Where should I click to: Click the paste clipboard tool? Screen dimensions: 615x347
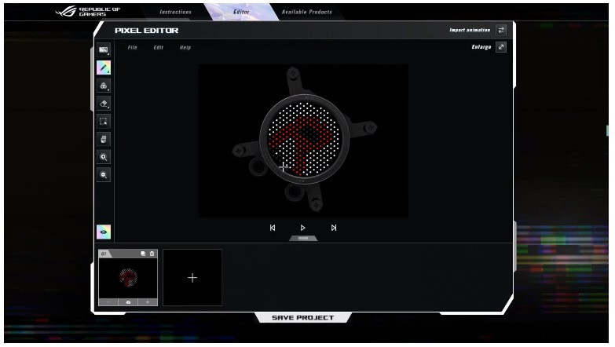[104, 139]
